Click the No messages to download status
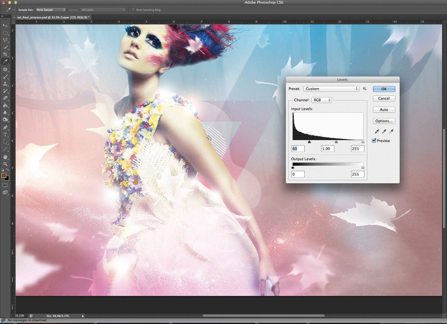The width and height of the screenshot is (447, 324). coord(27,320)
